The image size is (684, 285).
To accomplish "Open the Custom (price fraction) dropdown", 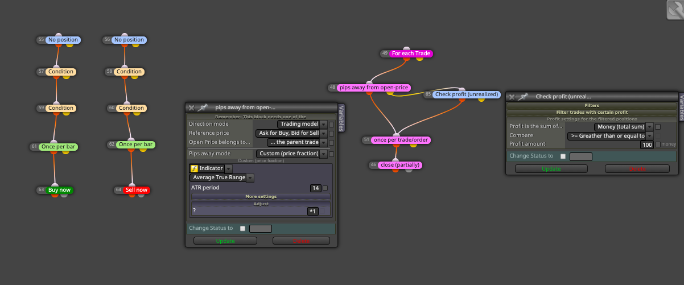I will pyautogui.click(x=291, y=154).
